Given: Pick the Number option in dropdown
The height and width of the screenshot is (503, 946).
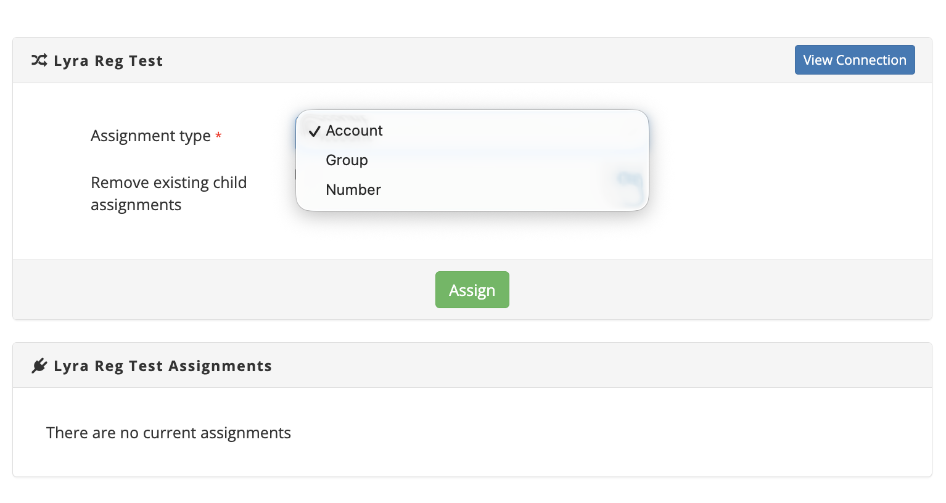Looking at the screenshot, I should coord(472,190).
